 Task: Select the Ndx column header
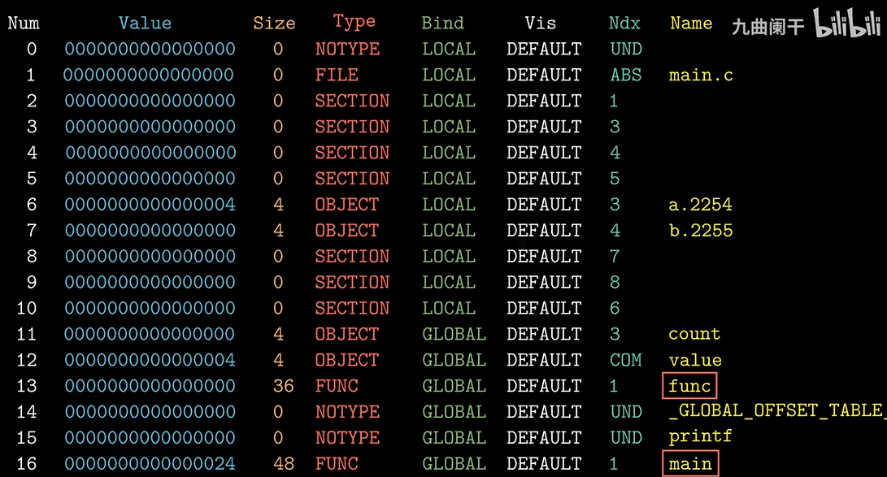[624, 23]
